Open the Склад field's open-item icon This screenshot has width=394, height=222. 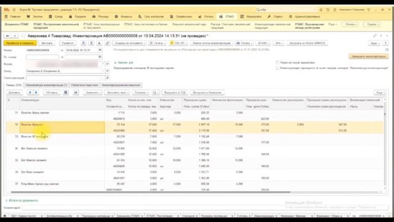108,71
